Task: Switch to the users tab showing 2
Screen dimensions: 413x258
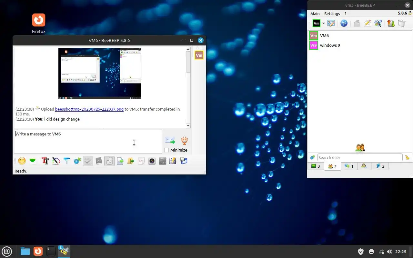Action: click(x=332, y=166)
